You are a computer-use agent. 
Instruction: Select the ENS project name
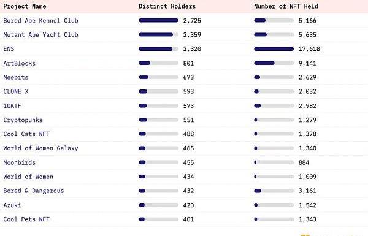point(9,49)
